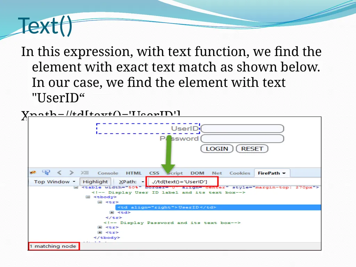Collapse the first tr node

[x=100, y=202]
